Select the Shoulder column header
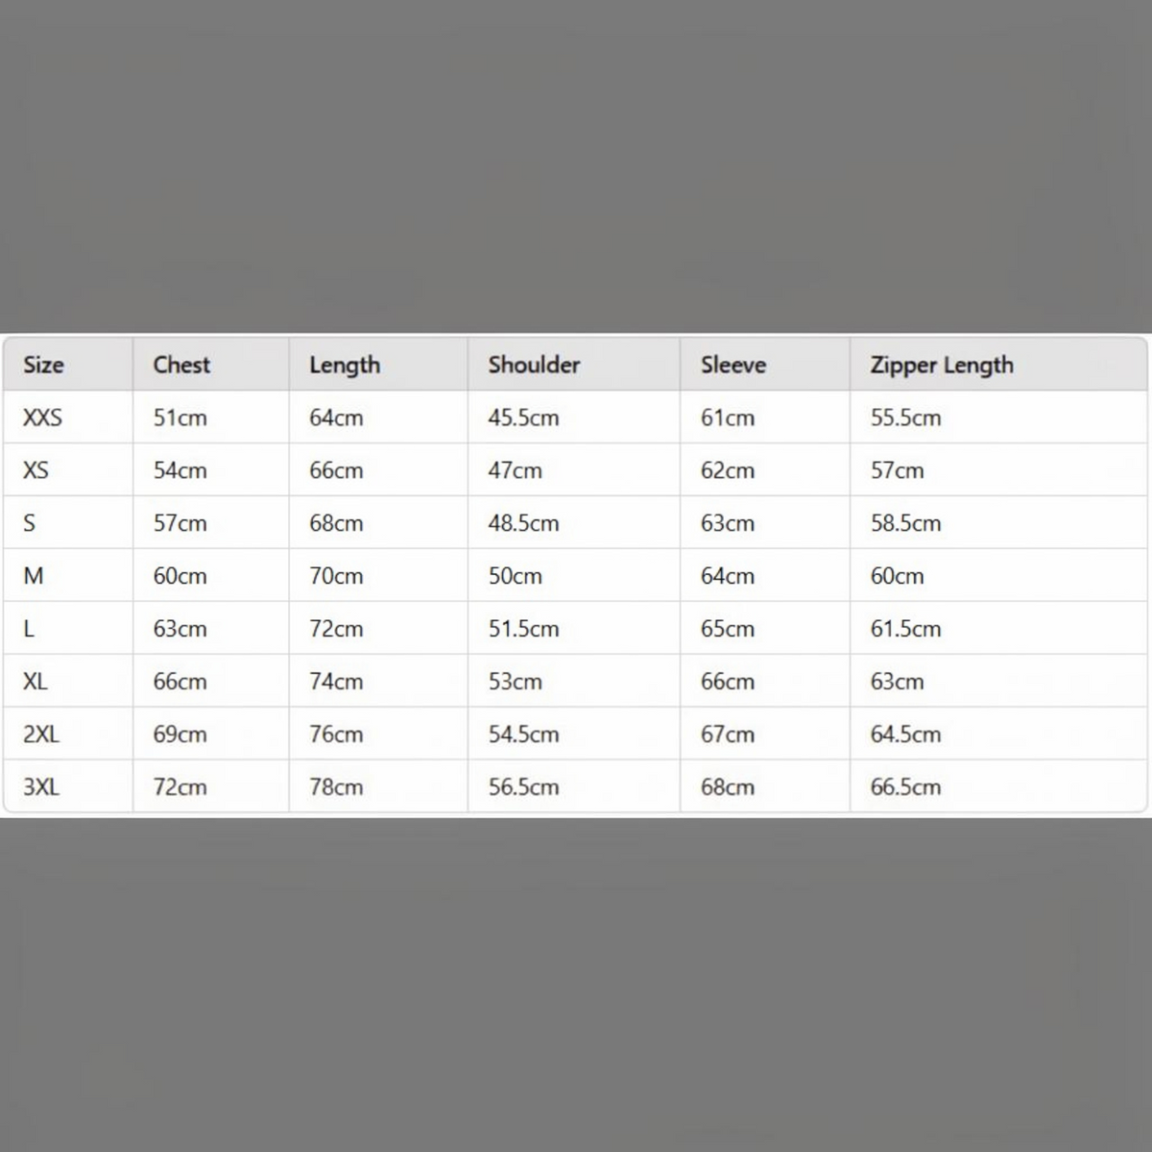 (534, 365)
